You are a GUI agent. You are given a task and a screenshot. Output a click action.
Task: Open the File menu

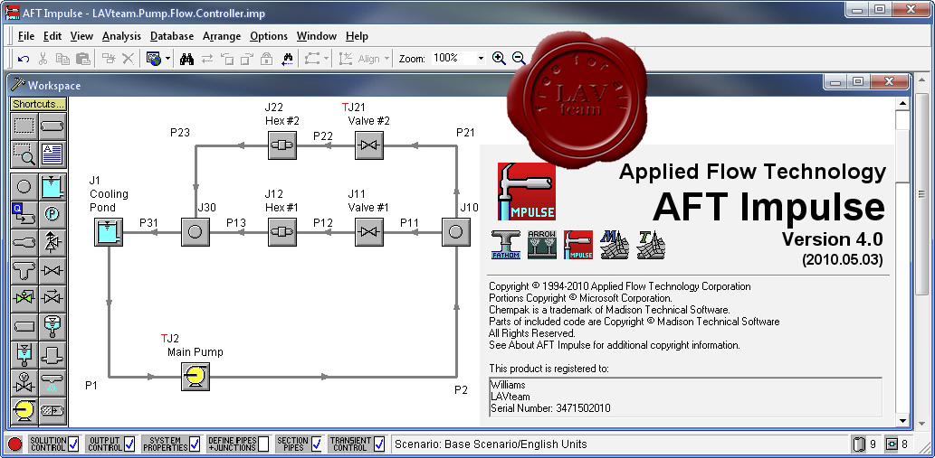(x=26, y=36)
